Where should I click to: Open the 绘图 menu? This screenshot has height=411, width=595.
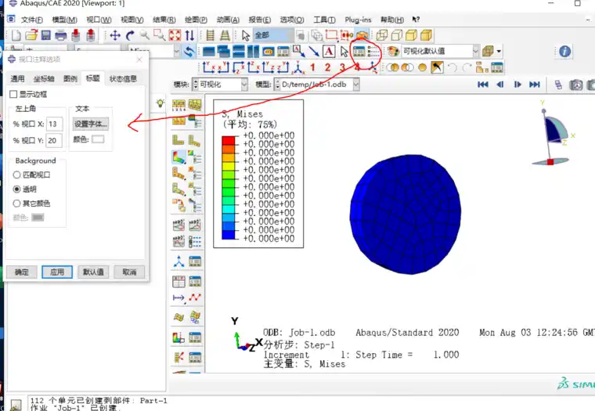click(196, 20)
